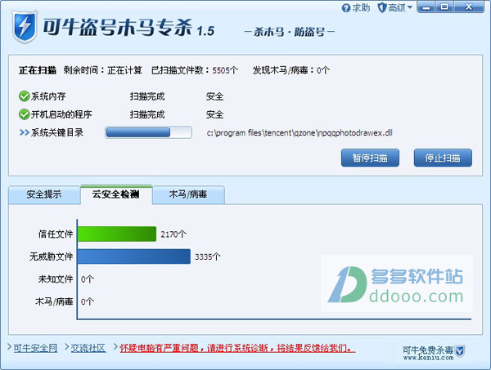Expand the 高级 dropdown arrow
This screenshot has height=370, width=491.
[x=410, y=7]
